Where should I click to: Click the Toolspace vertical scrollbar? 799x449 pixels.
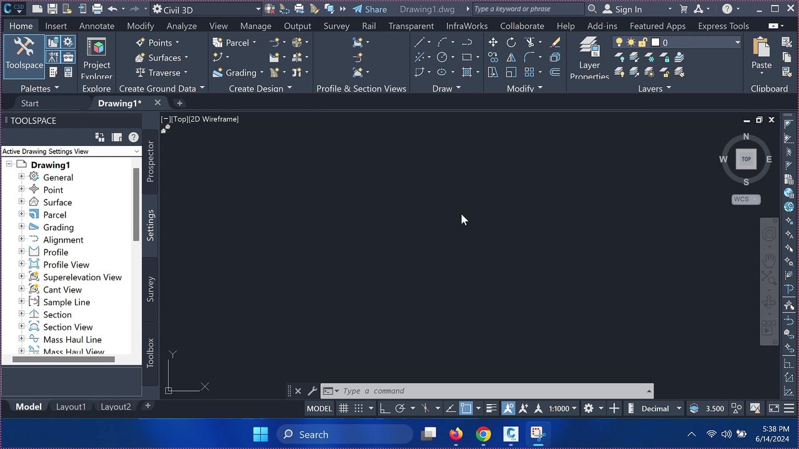click(136, 205)
